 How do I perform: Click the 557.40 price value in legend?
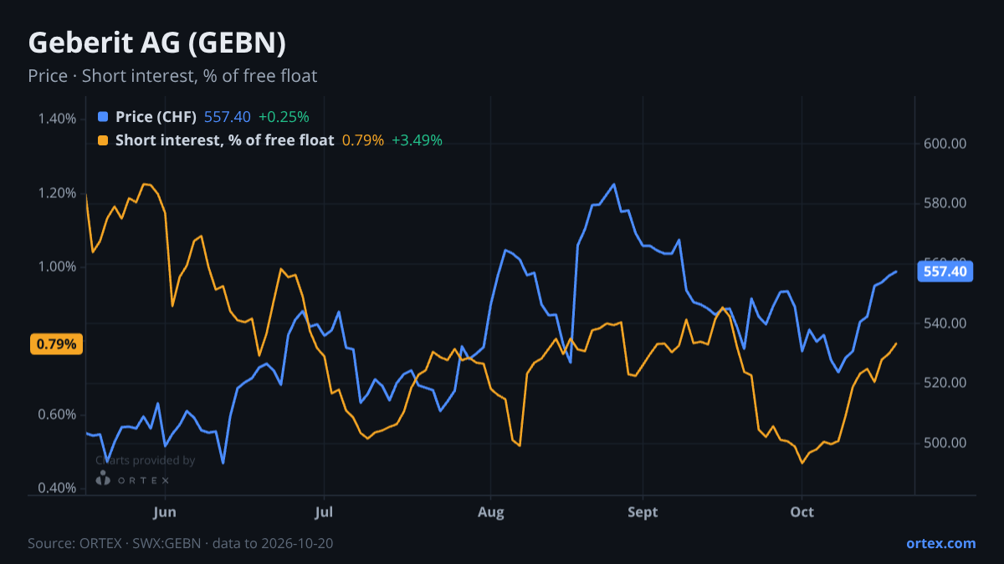click(227, 117)
